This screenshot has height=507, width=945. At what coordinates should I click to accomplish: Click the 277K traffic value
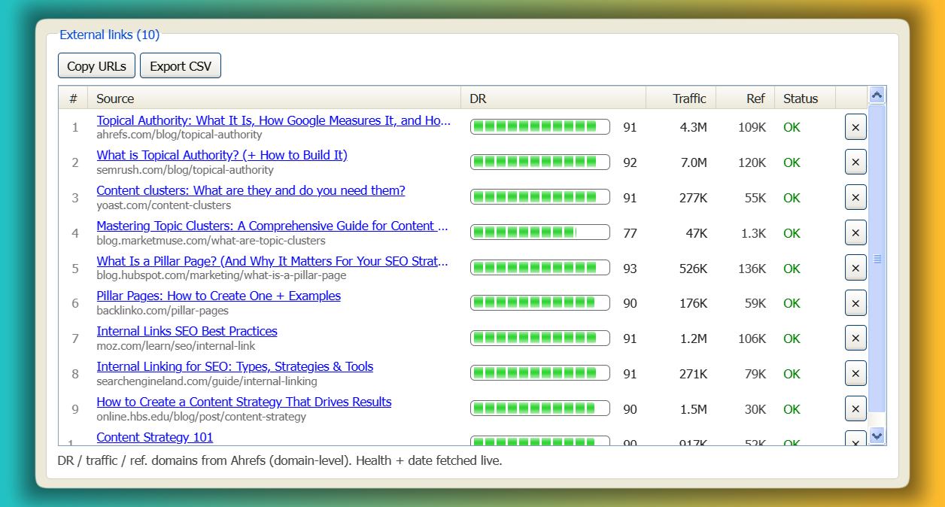point(693,198)
